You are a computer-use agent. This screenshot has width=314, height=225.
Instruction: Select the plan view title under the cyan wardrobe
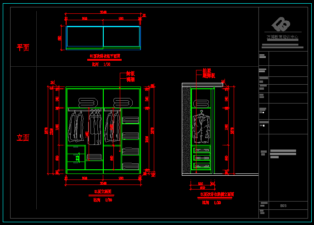[105, 56]
